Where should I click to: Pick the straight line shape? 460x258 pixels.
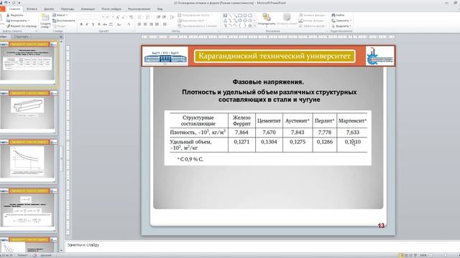click(230, 16)
